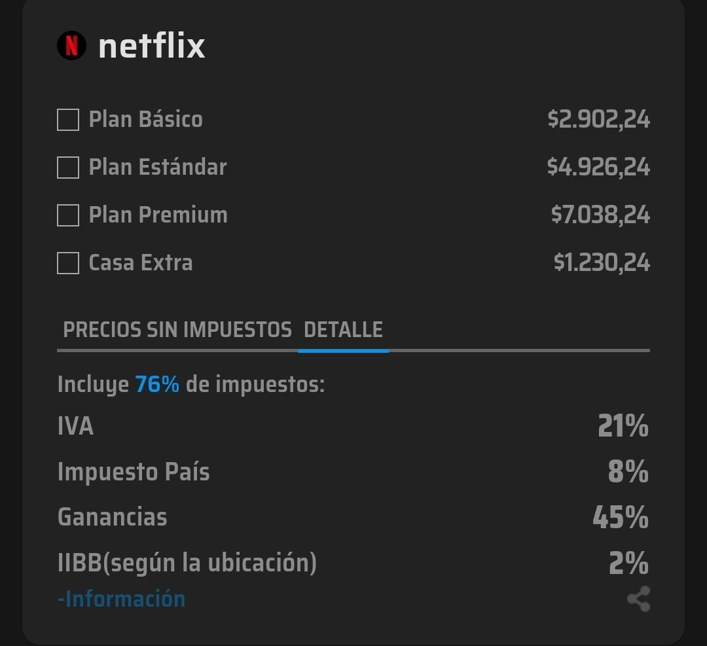Switch to the PRECIOS SIN IMPUESTOS tab
The image size is (707, 646).
177,330
